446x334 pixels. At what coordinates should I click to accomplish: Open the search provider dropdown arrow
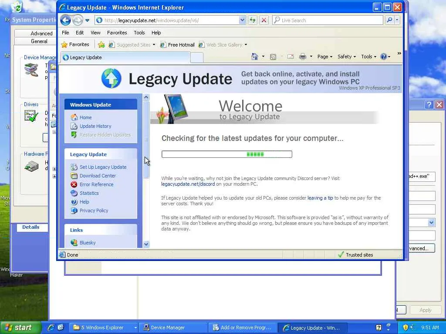pos(397,20)
